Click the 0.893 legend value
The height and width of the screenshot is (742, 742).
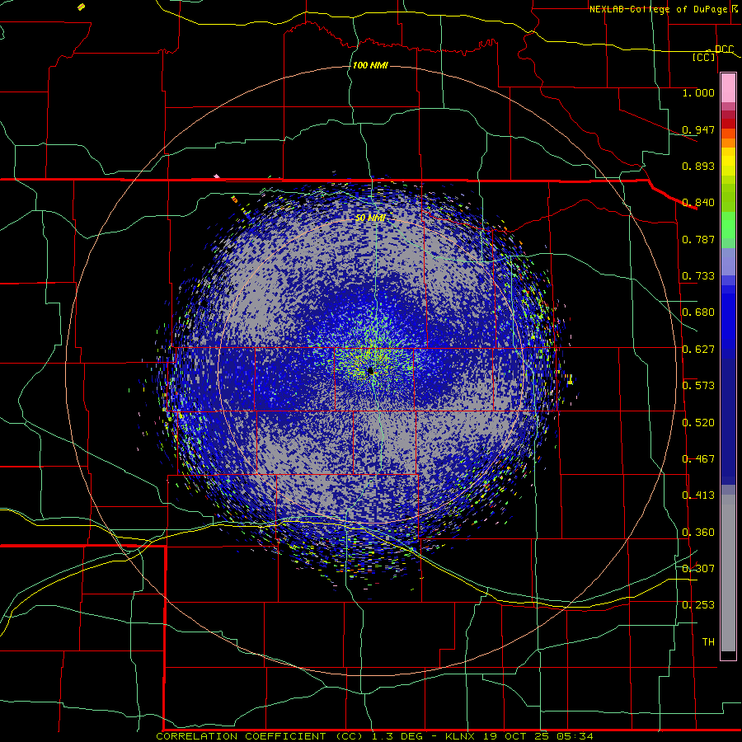698,166
